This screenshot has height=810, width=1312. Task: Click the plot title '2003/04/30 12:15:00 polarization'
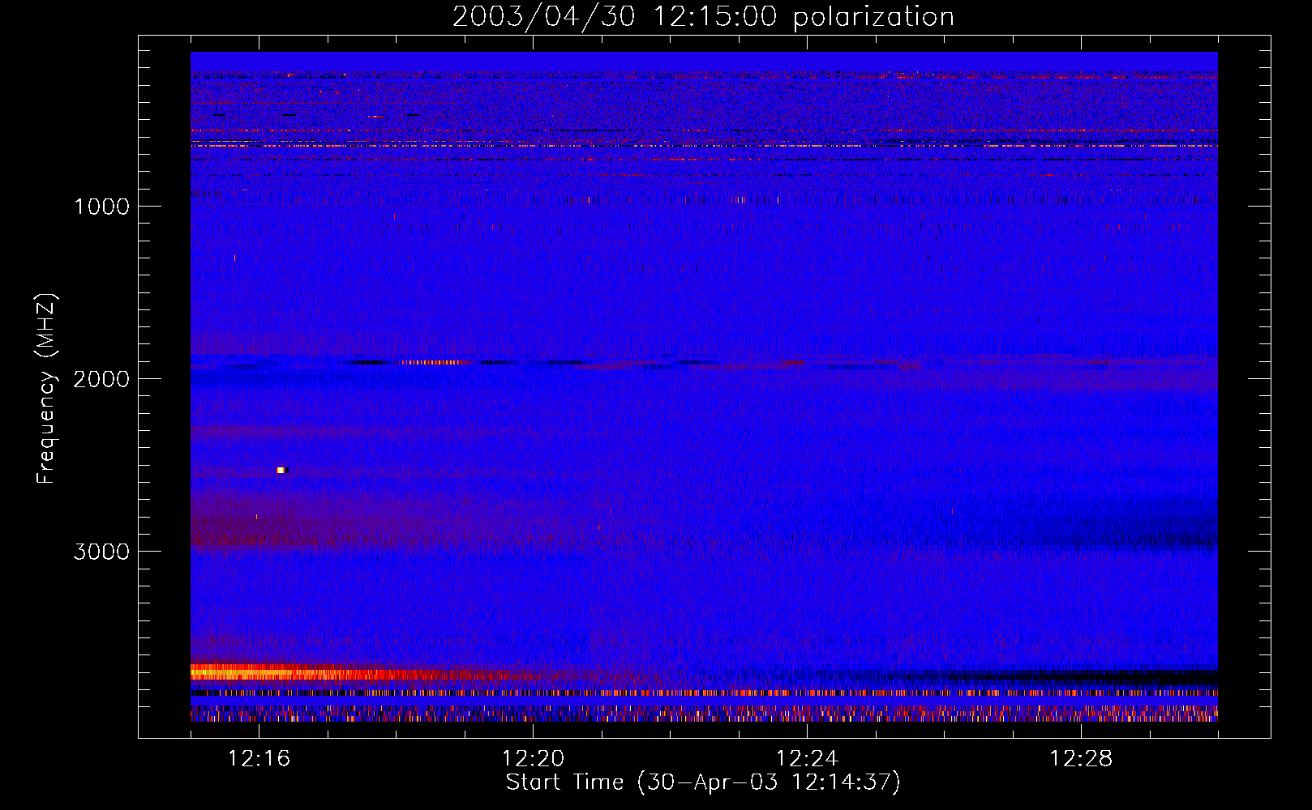[703, 16]
